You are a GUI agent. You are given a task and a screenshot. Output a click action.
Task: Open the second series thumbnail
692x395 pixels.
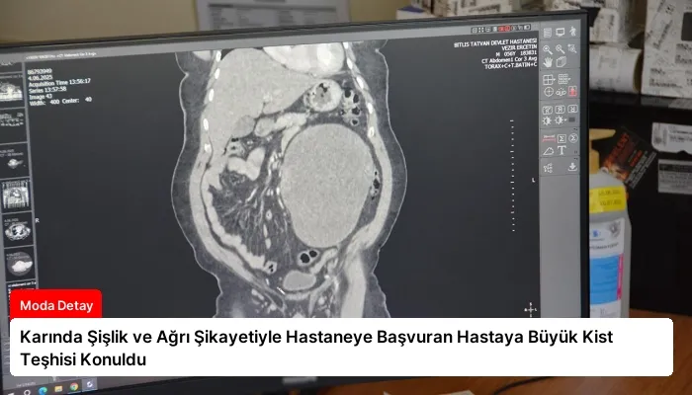(x=13, y=123)
